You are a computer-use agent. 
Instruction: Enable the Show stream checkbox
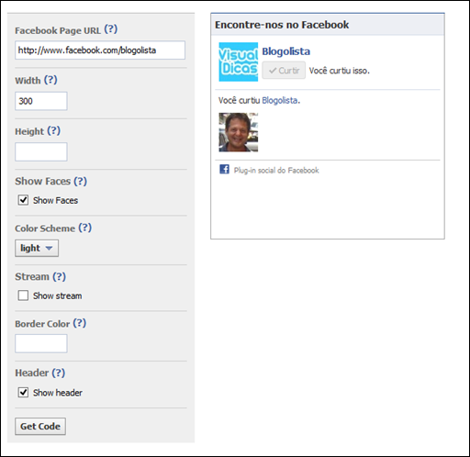point(23,295)
